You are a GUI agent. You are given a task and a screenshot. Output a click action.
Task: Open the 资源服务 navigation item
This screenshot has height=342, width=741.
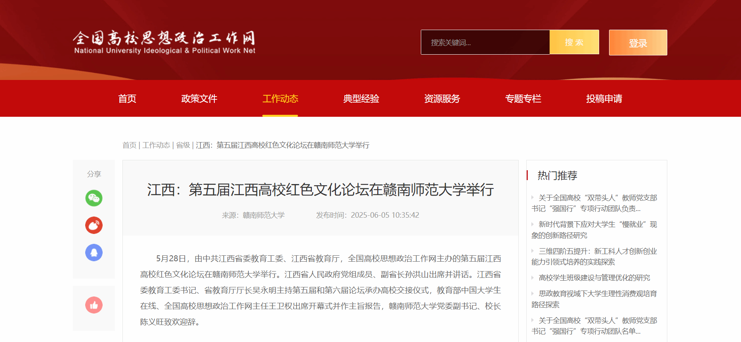(x=442, y=99)
